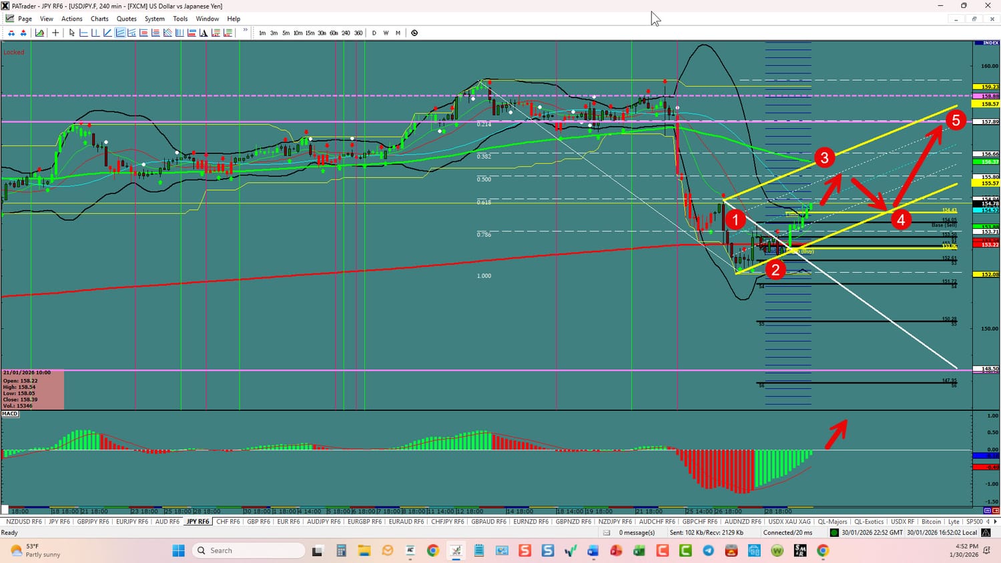Screen dimensions: 1001x563
Task: Click the green connection indicator icon
Action: [834, 533]
